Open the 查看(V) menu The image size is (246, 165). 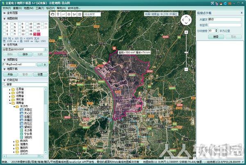click(17, 8)
